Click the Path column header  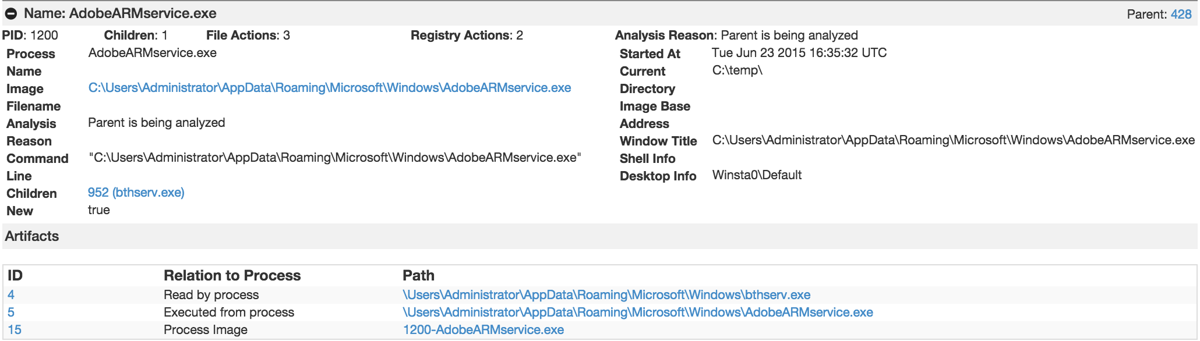point(418,275)
